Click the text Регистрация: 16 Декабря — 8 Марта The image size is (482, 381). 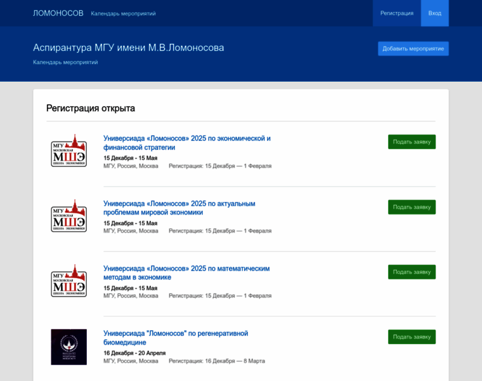click(217, 361)
